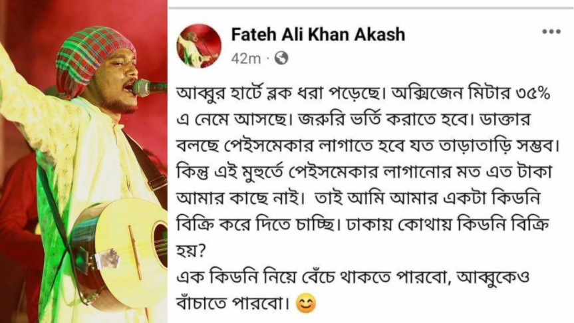Click the post line starting "আমার কাছে নাই"
Image resolution: width=574 pixels, height=323 pixels.
click(359, 198)
